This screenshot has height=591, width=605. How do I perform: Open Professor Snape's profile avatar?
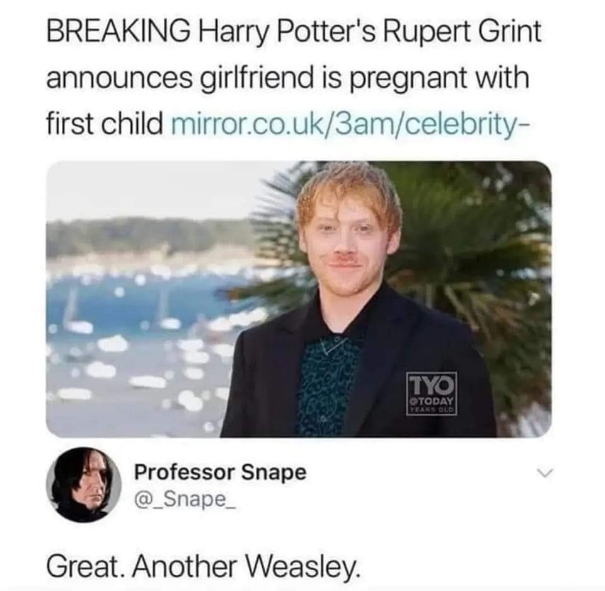[x=84, y=485]
